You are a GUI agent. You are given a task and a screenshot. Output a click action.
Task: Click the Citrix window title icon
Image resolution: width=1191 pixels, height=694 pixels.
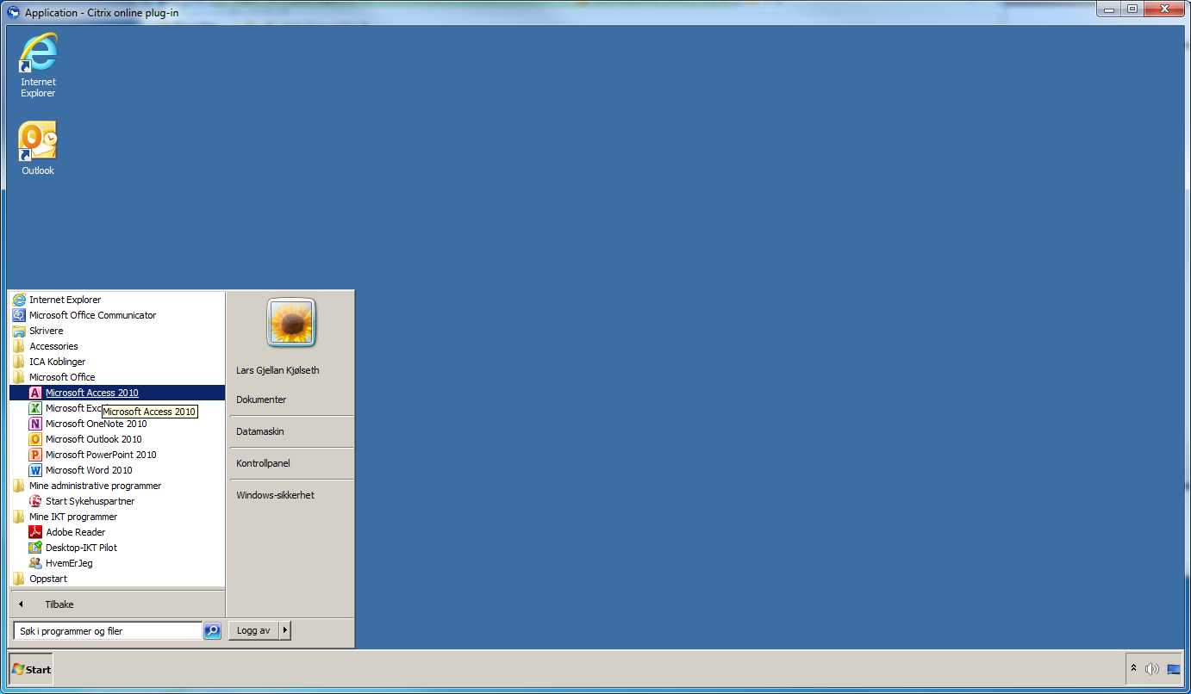click(13, 12)
